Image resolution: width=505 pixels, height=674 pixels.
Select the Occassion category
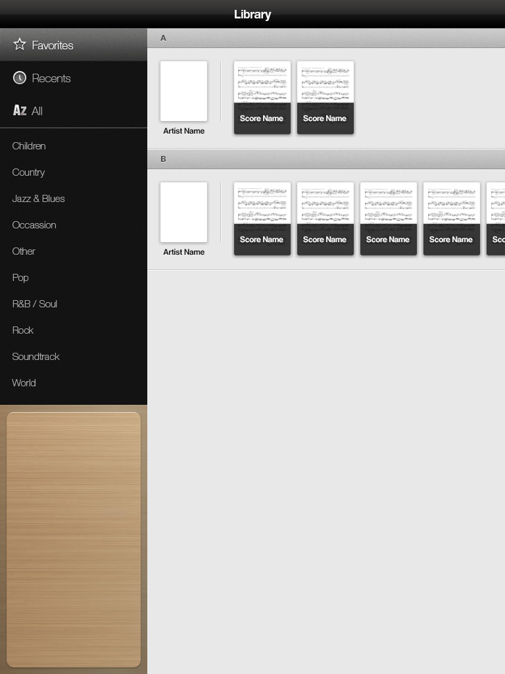pos(34,225)
